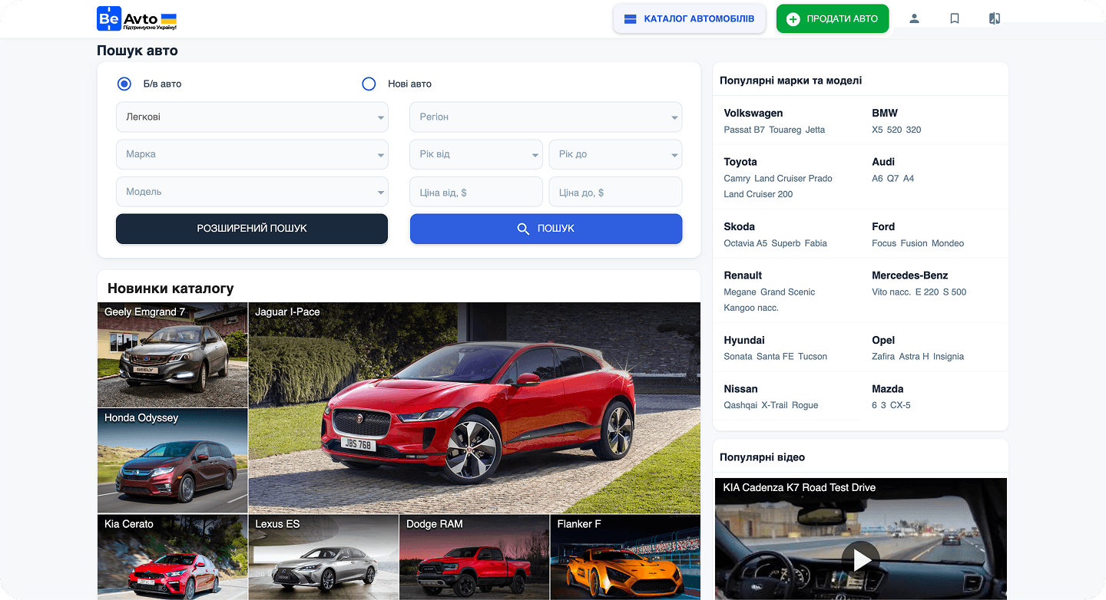Viewport: 1106px width, 600px height.
Task: Open the Nissan brand link
Action: click(740, 389)
